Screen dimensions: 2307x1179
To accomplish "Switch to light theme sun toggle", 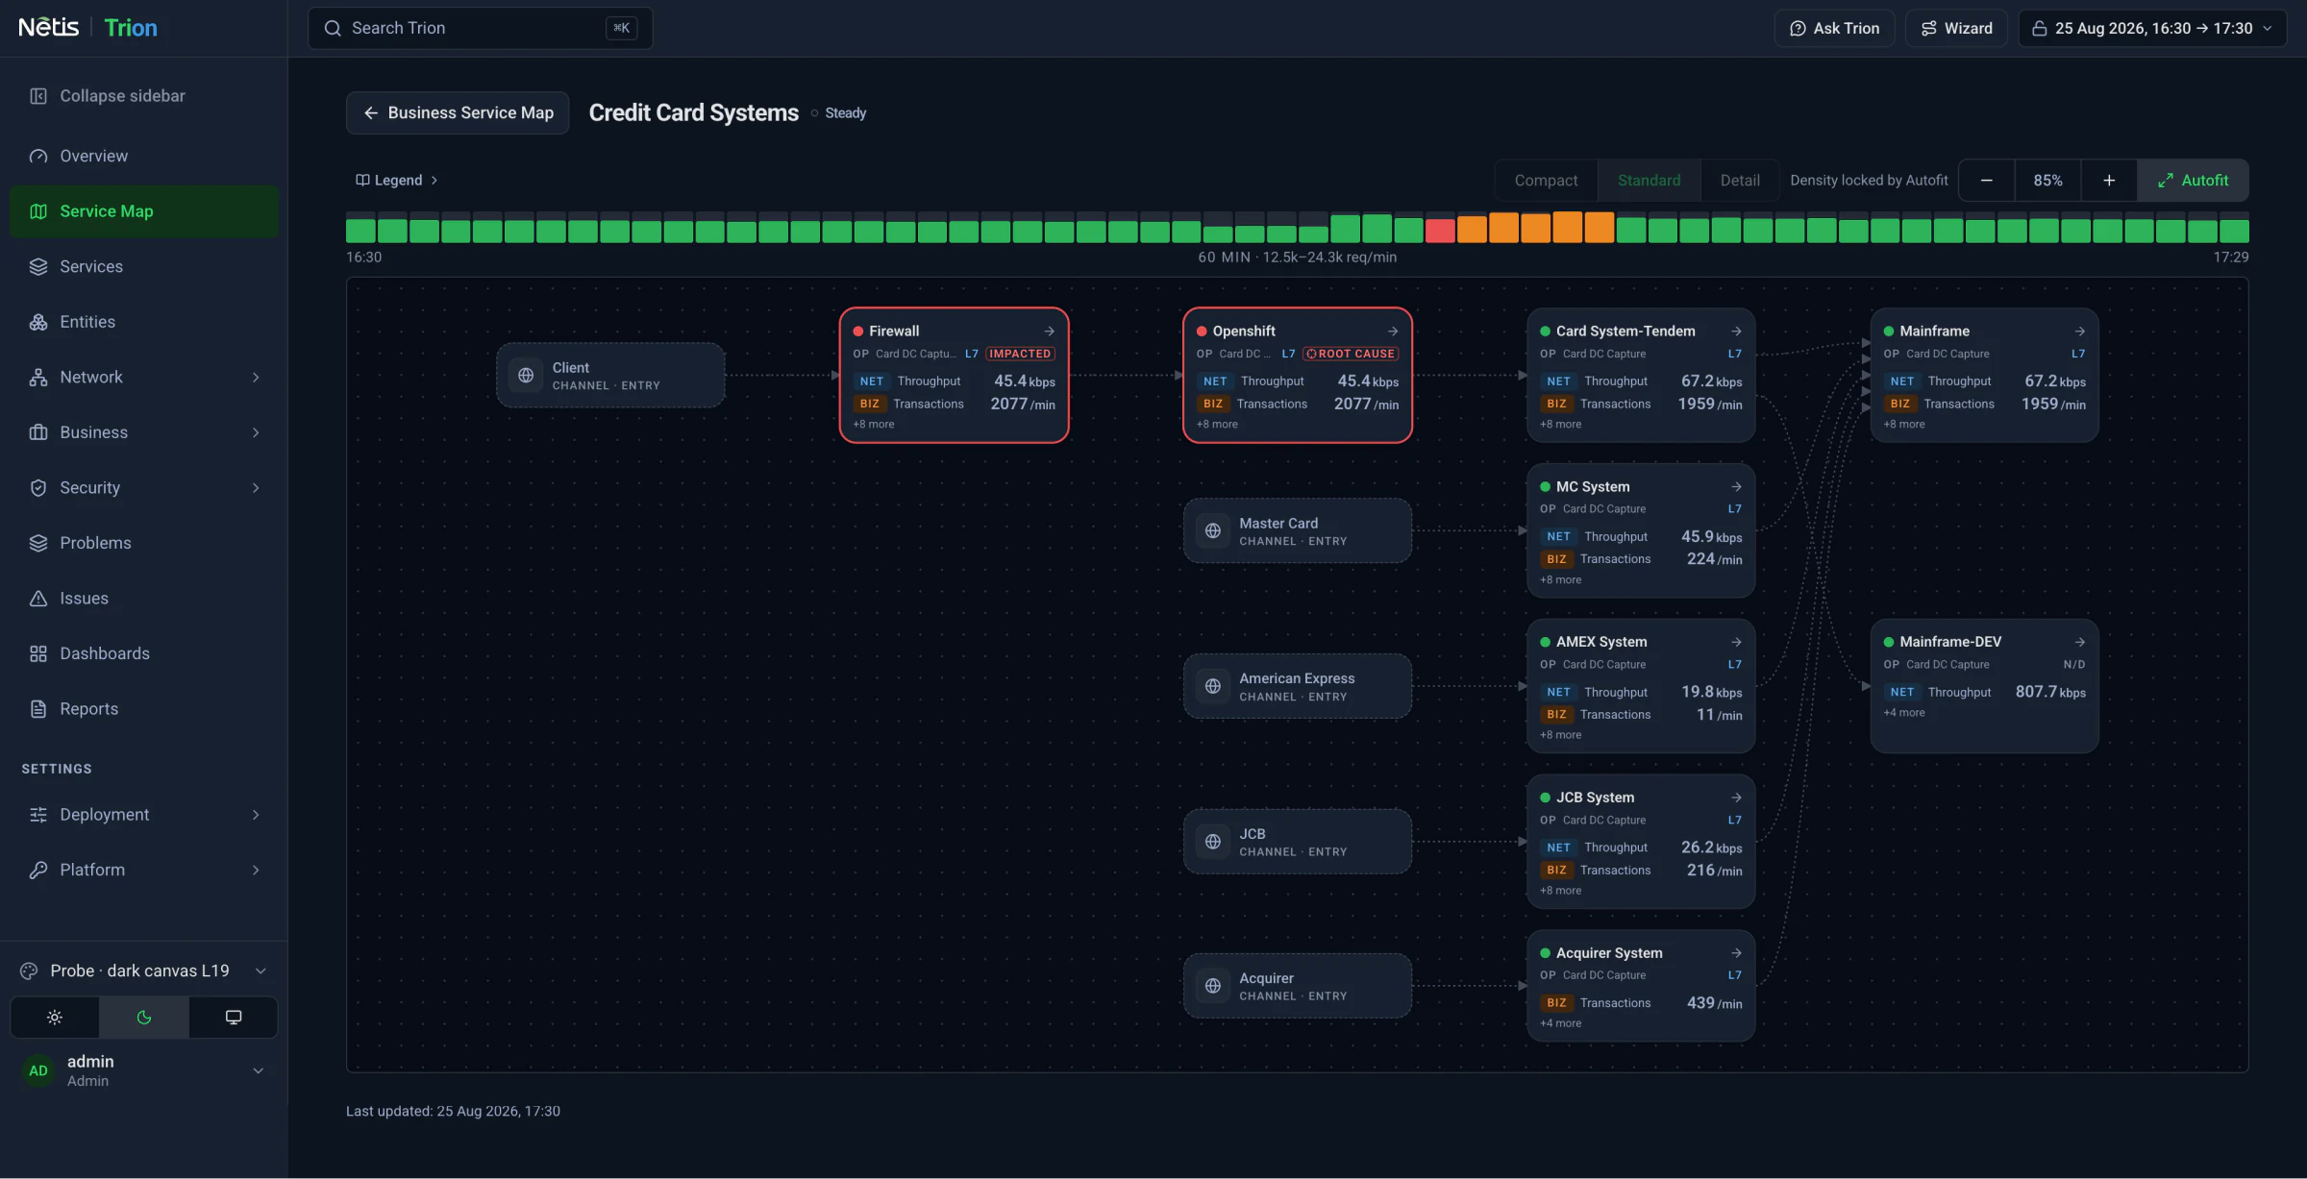I will tap(55, 1018).
